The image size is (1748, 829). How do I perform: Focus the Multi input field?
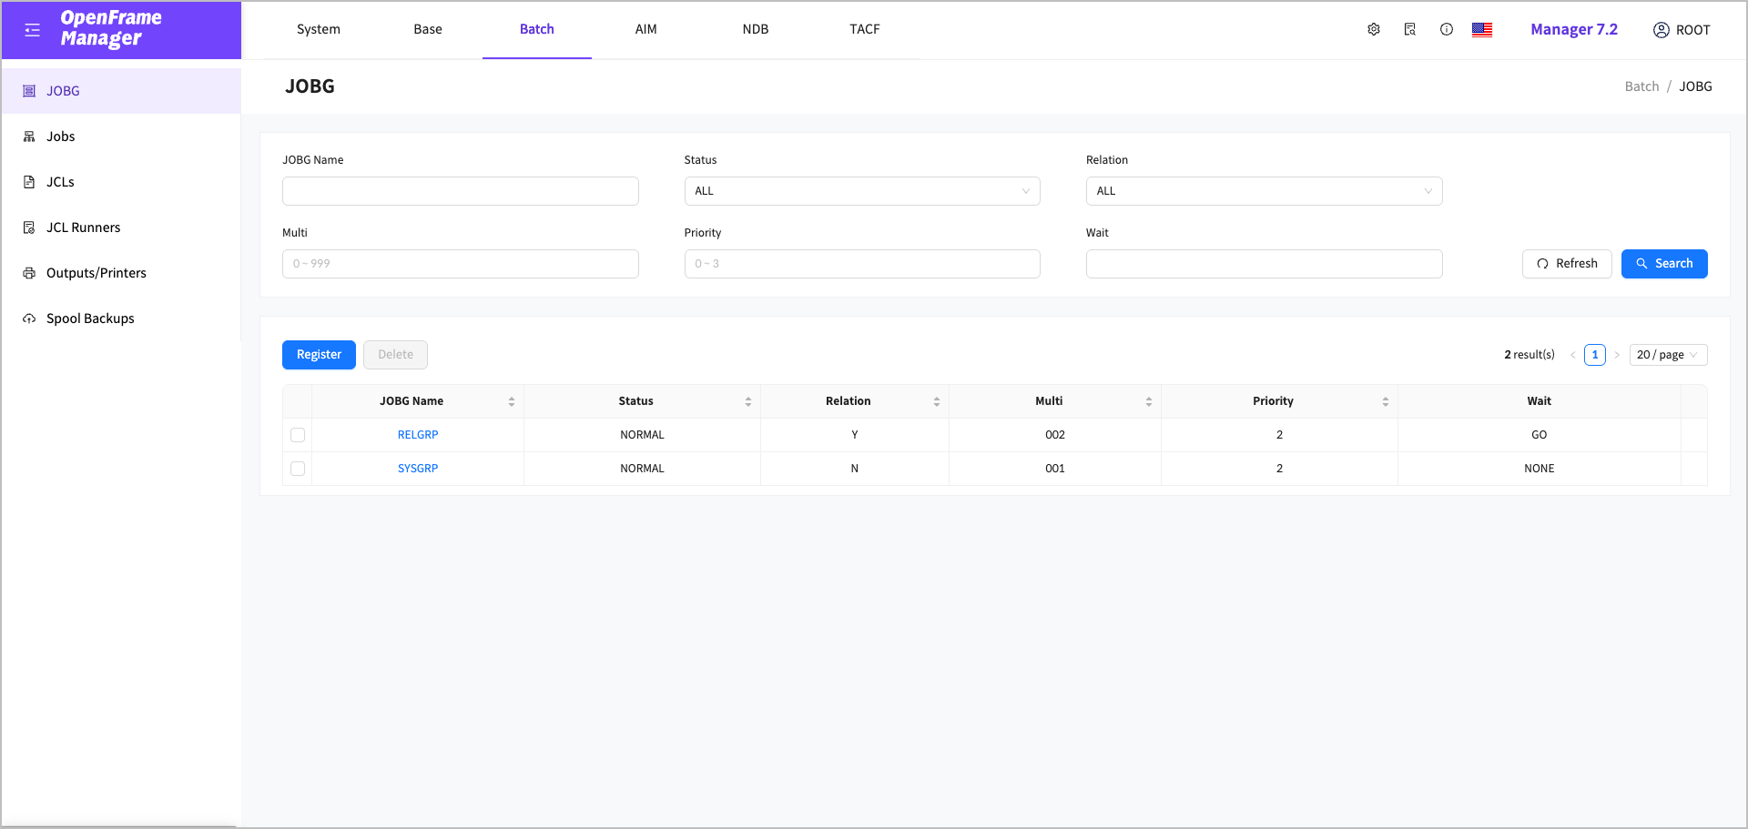[461, 264]
